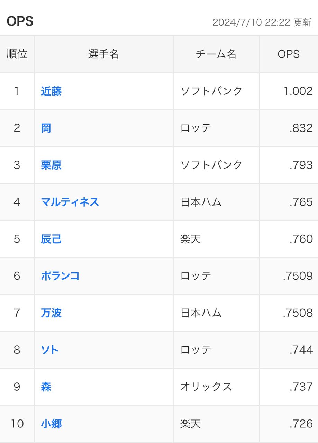Click the チーム名 column header
The width and height of the screenshot is (318, 443).
tap(216, 54)
